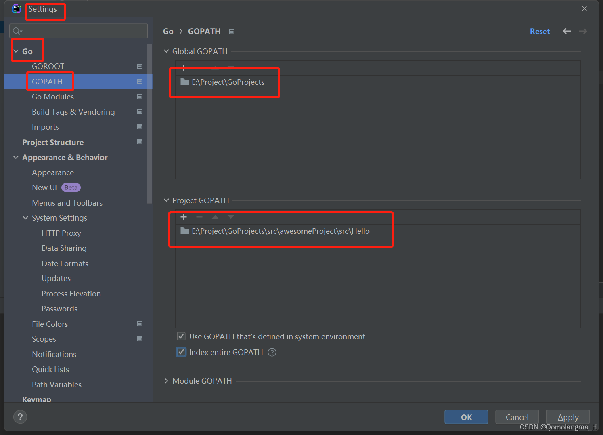Disable Use GOPATH defined in system environment
The image size is (603, 435).
pos(181,336)
